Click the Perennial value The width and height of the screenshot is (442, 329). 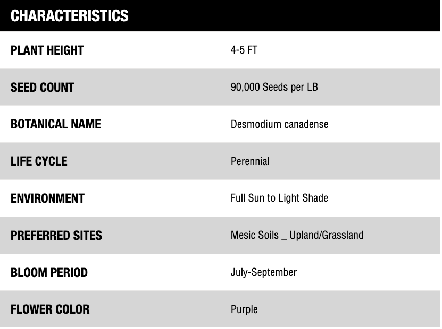pos(250,161)
